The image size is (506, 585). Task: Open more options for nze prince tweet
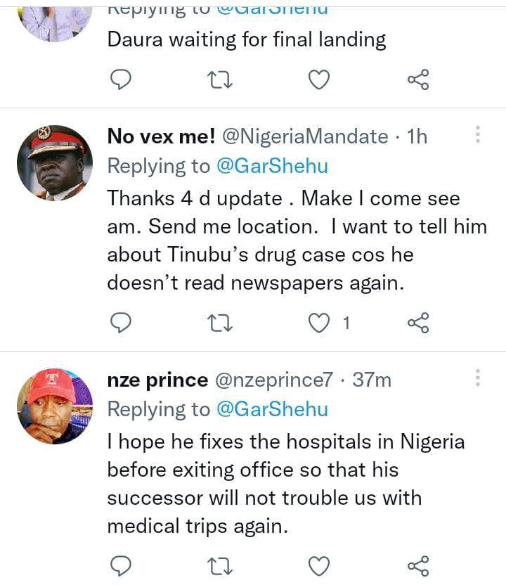coord(477,378)
